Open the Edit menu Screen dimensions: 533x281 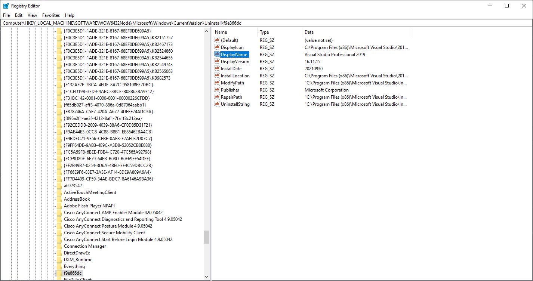point(19,15)
